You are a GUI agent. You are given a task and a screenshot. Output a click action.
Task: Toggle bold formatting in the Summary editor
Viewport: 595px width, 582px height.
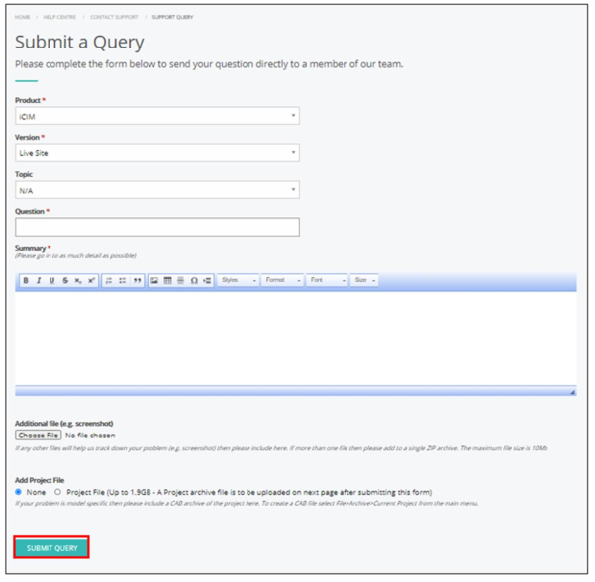pos(26,281)
